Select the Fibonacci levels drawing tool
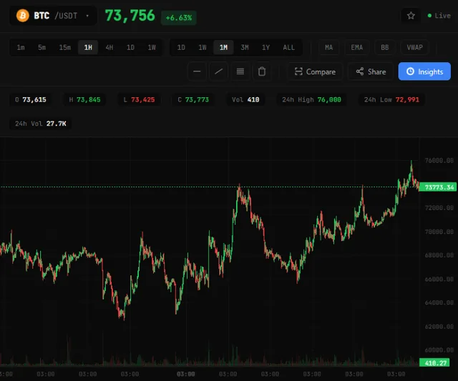 pyautogui.click(x=240, y=71)
